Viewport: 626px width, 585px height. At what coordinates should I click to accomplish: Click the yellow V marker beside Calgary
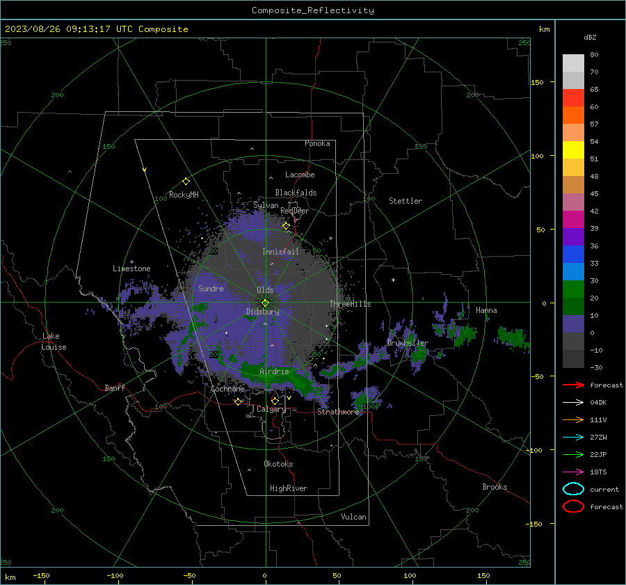(x=289, y=398)
